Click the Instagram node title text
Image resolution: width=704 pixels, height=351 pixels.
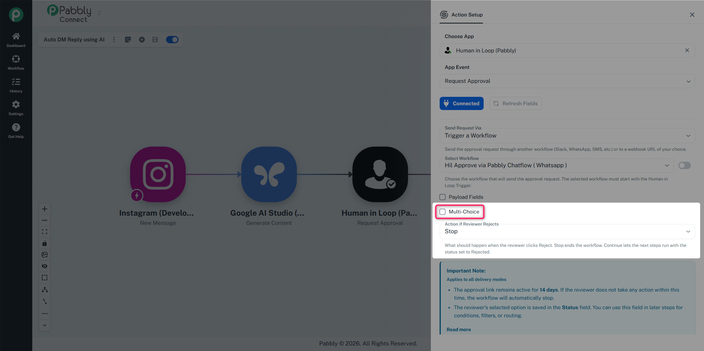coord(157,213)
